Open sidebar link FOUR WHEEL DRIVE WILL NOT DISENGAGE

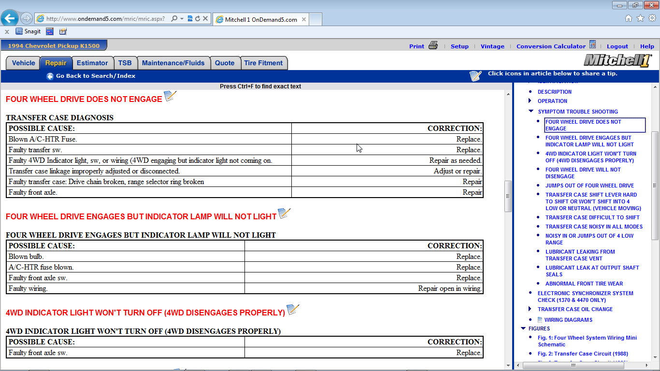click(583, 173)
